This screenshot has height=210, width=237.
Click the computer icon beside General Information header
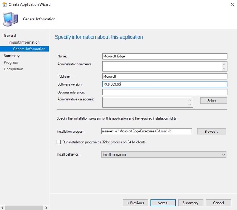(10, 19)
